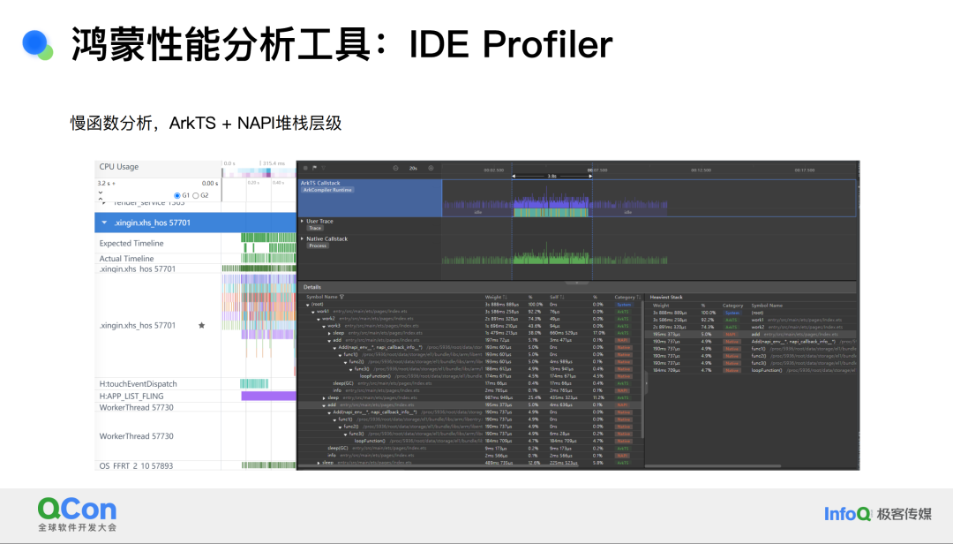Select the Actual Timeline row

pyautogui.click(x=196, y=259)
